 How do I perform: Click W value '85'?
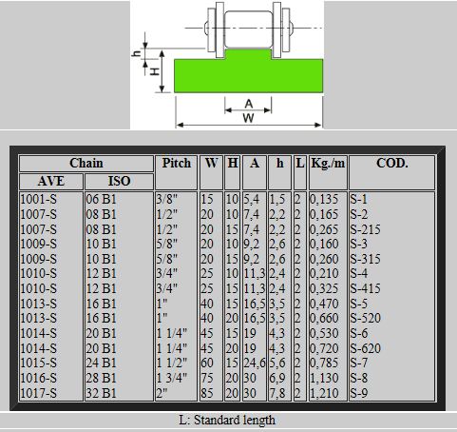pos(207,393)
